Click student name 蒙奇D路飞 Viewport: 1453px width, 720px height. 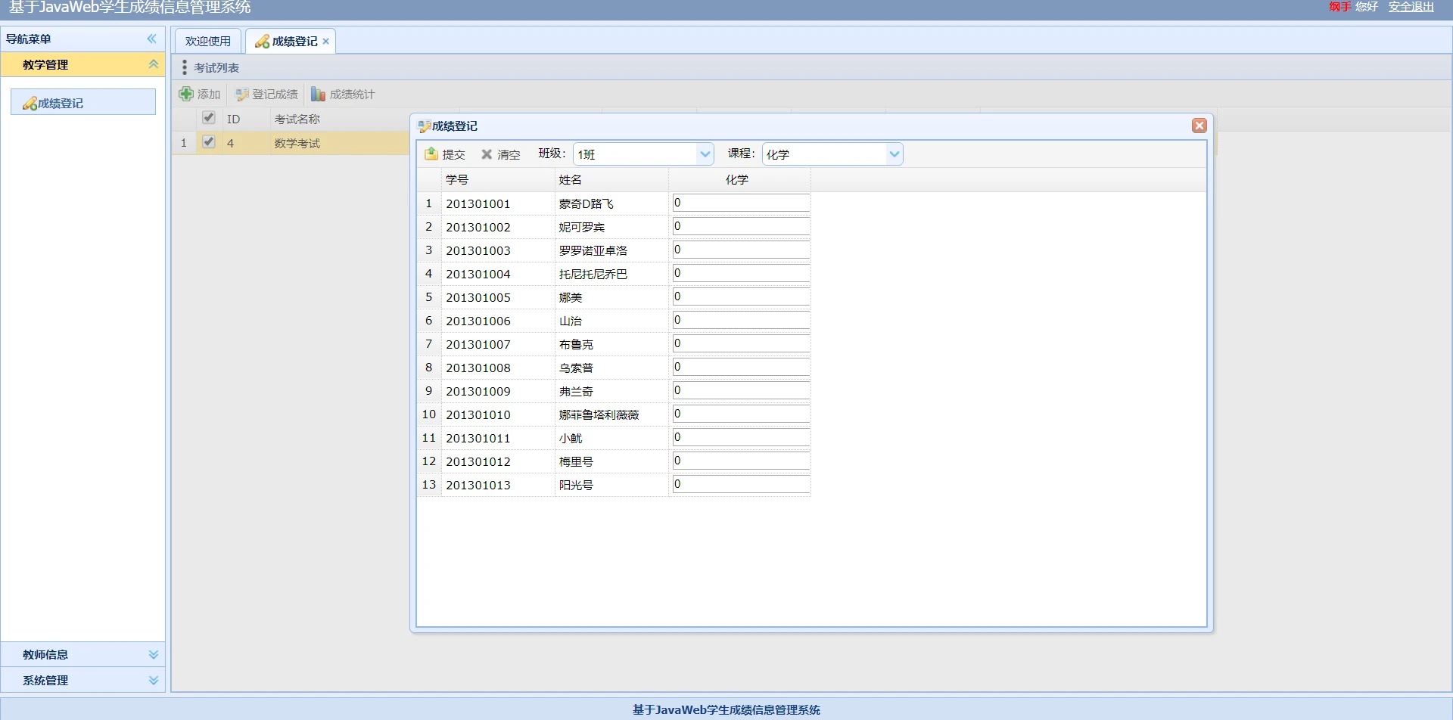tap(586, 204)
